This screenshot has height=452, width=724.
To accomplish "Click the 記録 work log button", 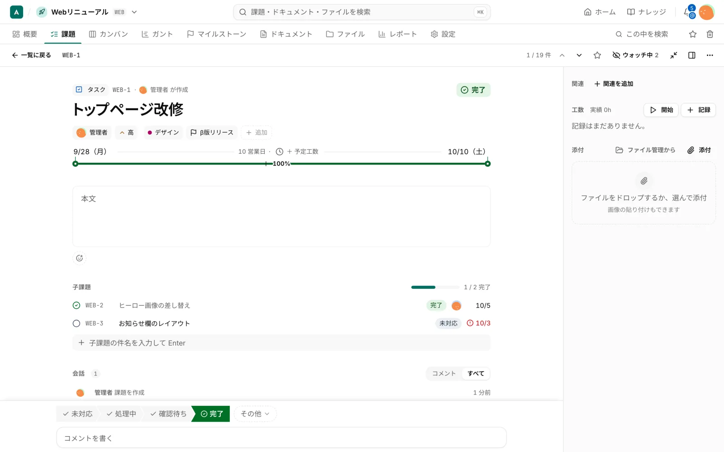I will (x=698, y=110).
